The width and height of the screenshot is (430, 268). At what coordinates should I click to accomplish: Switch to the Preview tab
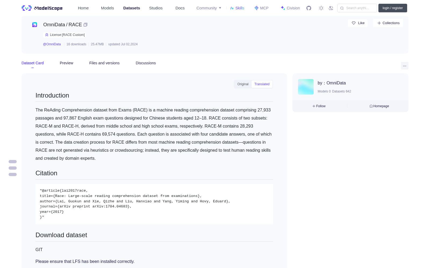[66, 63]
